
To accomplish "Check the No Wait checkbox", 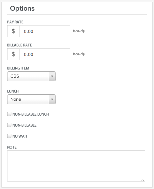I will click(9, 136).
